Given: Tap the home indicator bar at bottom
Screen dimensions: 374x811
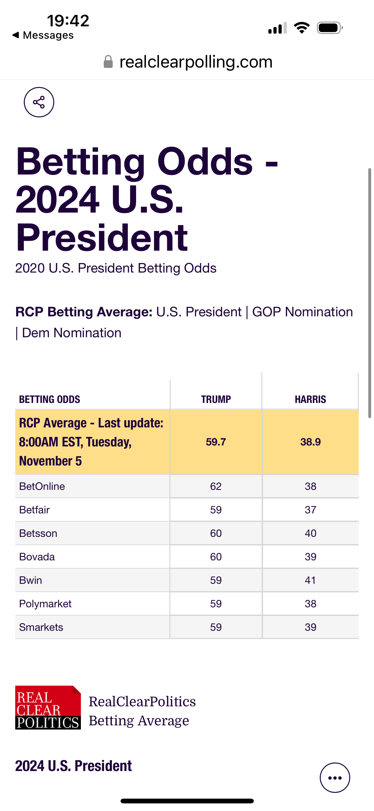Looking at the screenshot, I should point(187,801).
